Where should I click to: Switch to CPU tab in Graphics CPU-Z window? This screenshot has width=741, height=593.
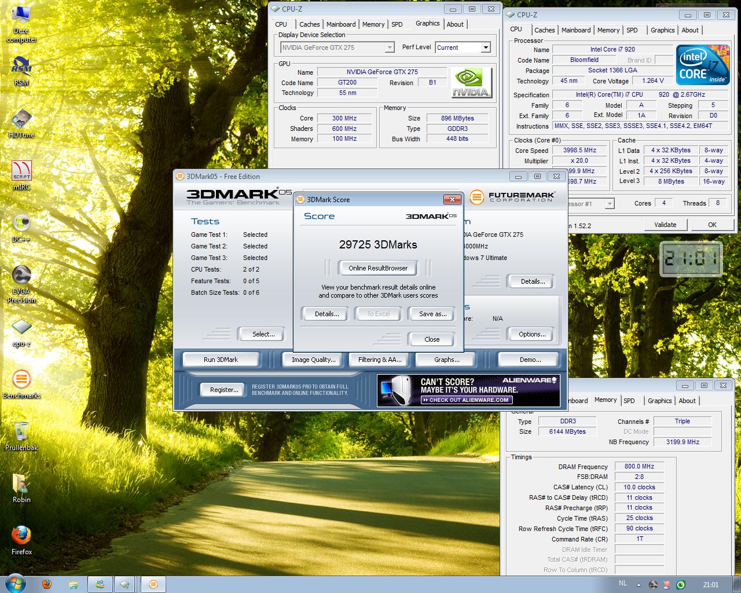click(281, 24)
